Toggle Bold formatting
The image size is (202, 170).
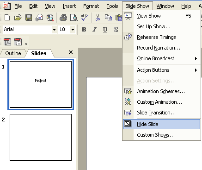84,29
